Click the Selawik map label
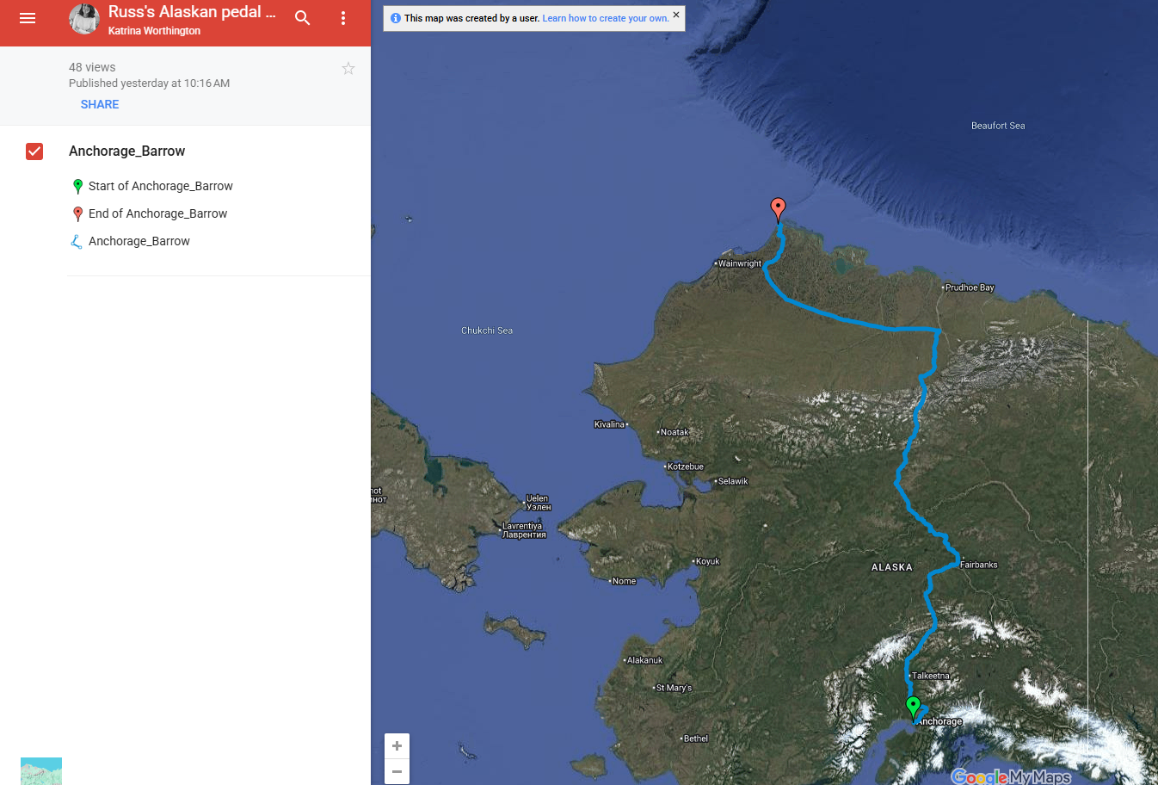 732,481
